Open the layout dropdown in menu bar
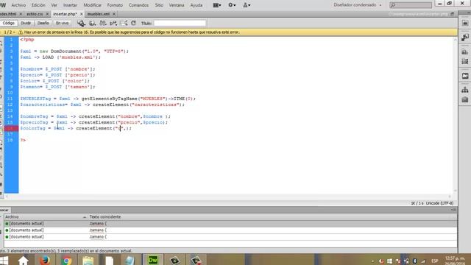 pos(217,5)
